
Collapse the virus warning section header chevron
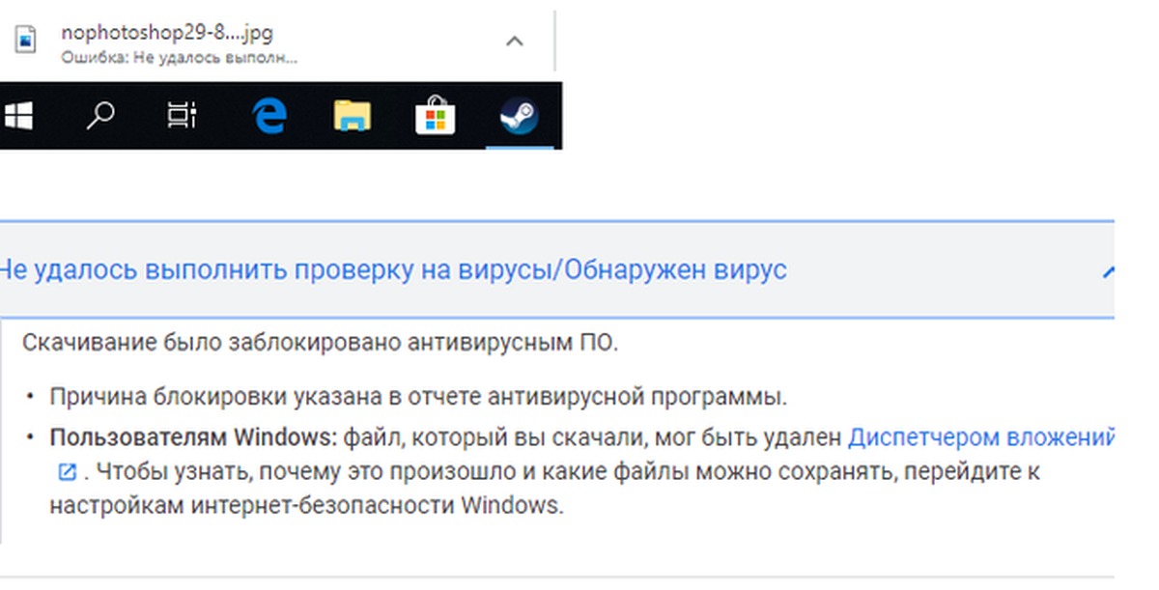(x=1109, y=270)
